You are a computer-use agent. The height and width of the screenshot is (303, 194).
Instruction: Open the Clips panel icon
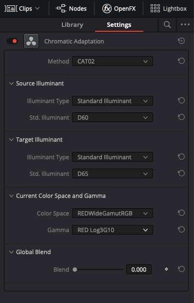pyautogui.click(x=11, y=8)
